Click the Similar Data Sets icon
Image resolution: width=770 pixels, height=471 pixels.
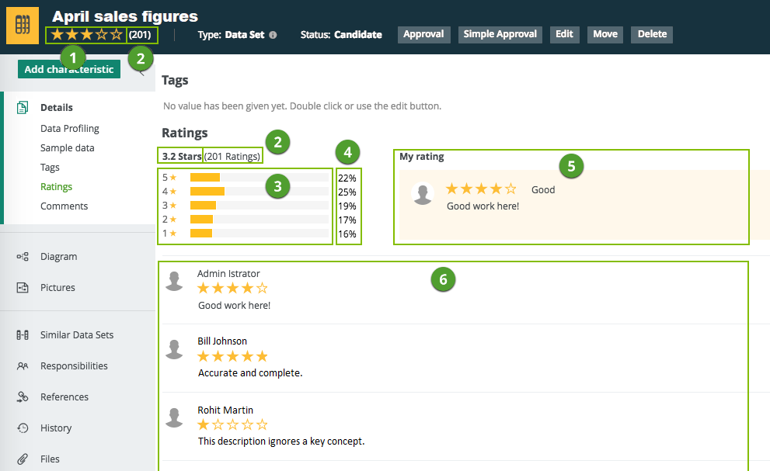23,335
